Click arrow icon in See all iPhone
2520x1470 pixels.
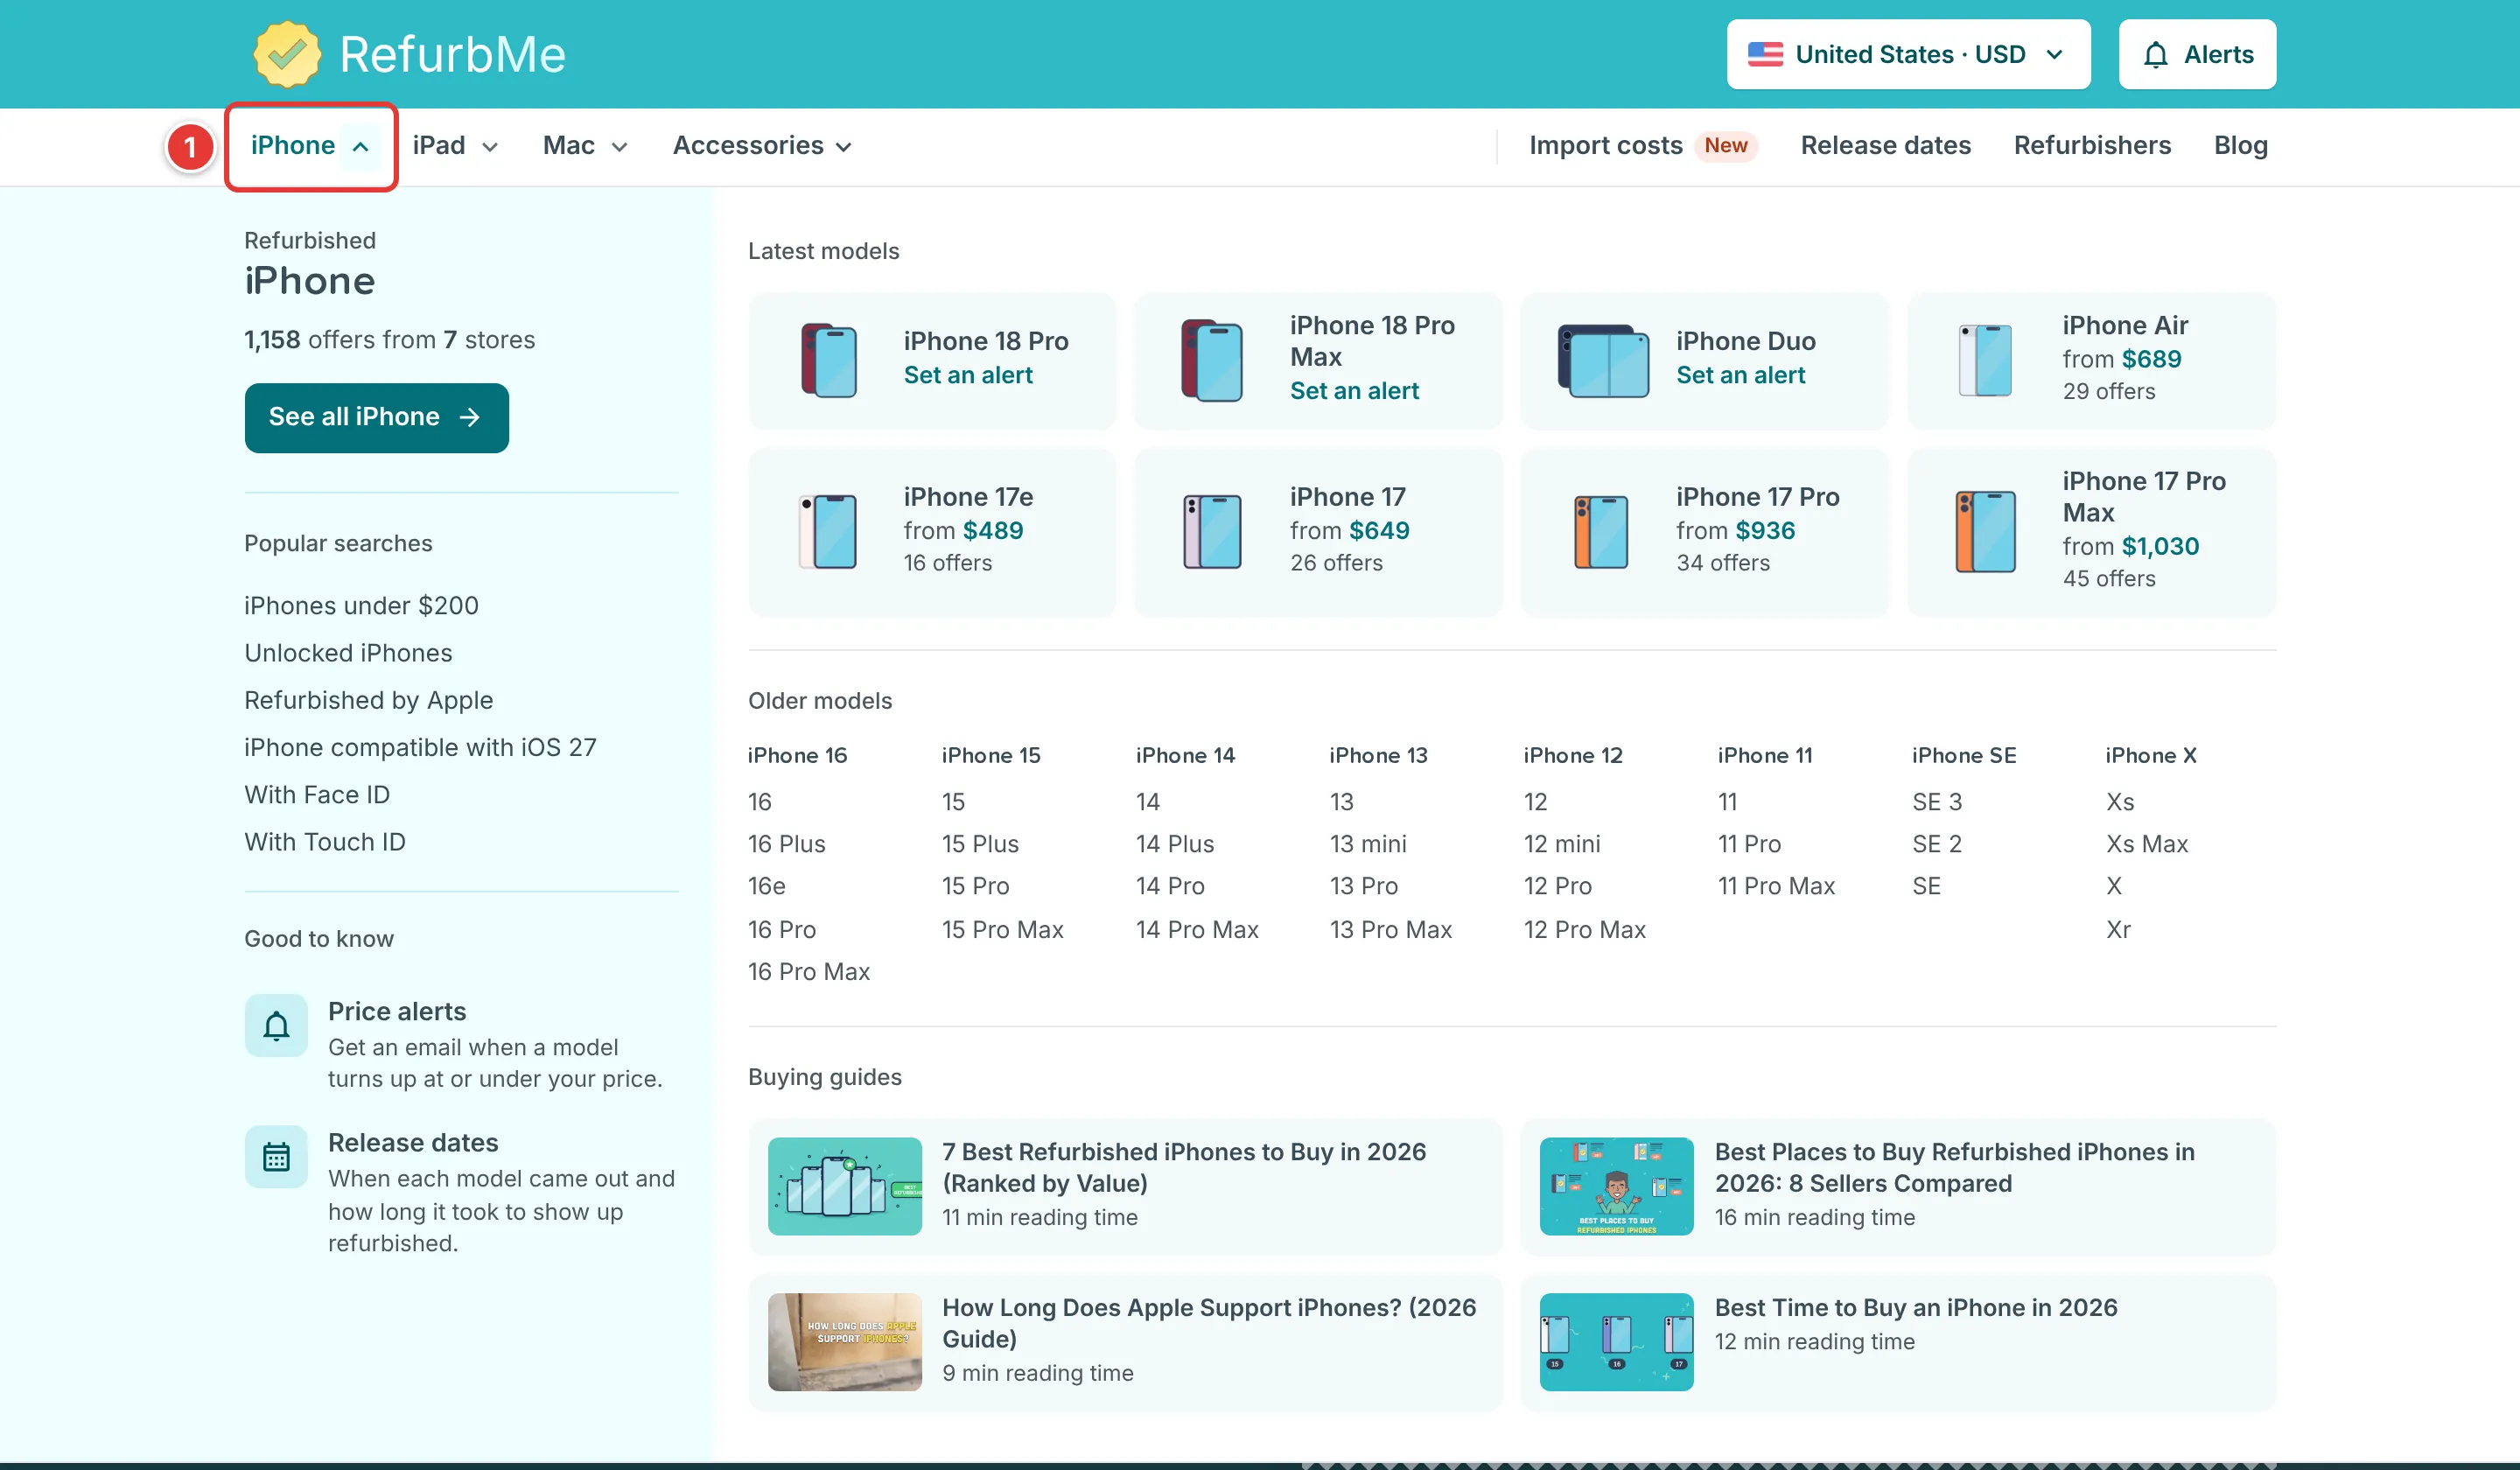pyautogui.click(x=469, y=417)
